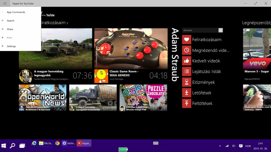The width and height of the screenshot is (271, 152).
Task: Click the hourglass Előzmények icon
Action: click(x=186, y=82)
